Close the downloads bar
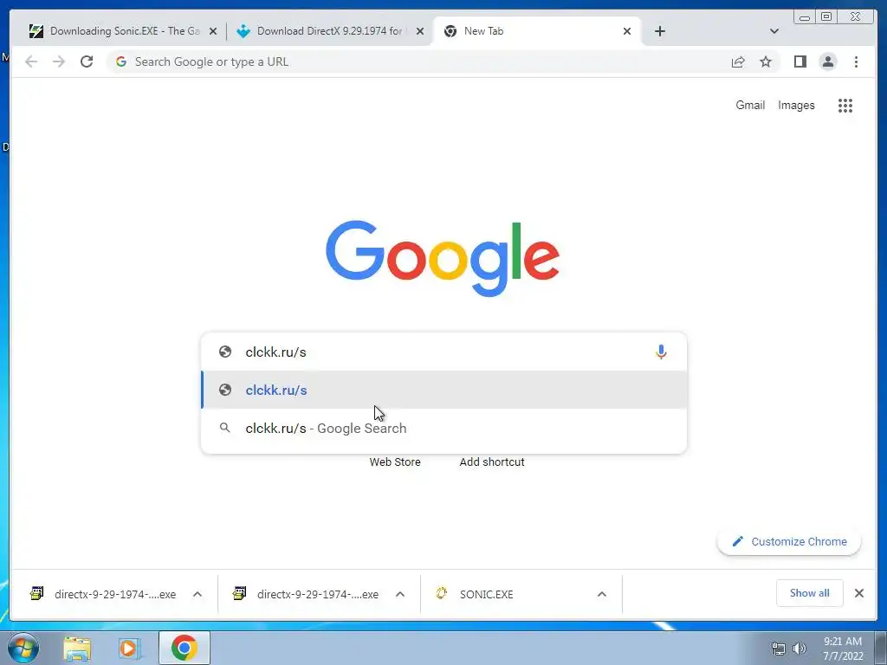Image resolution: width=887 pixels, height=665 pixels. (x=858, y=593)
